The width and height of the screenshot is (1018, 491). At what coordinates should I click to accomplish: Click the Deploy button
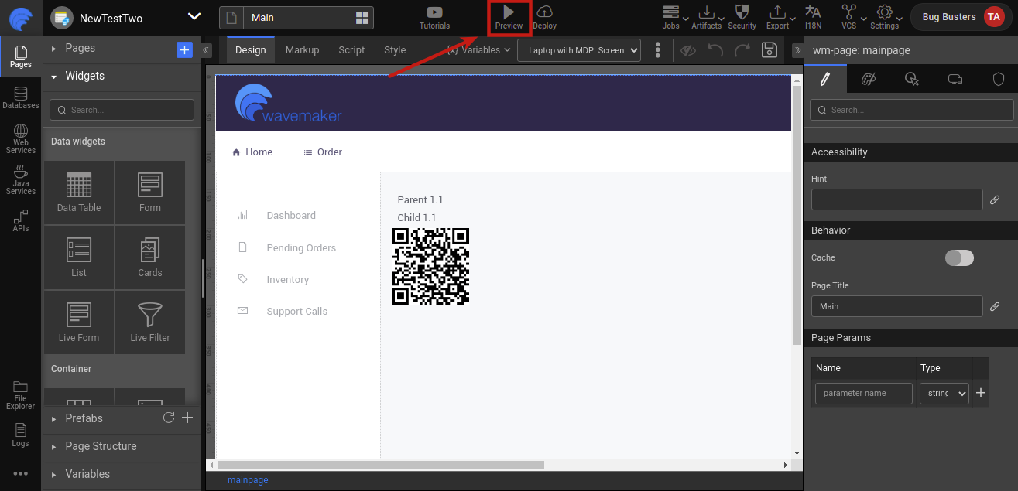544,17
